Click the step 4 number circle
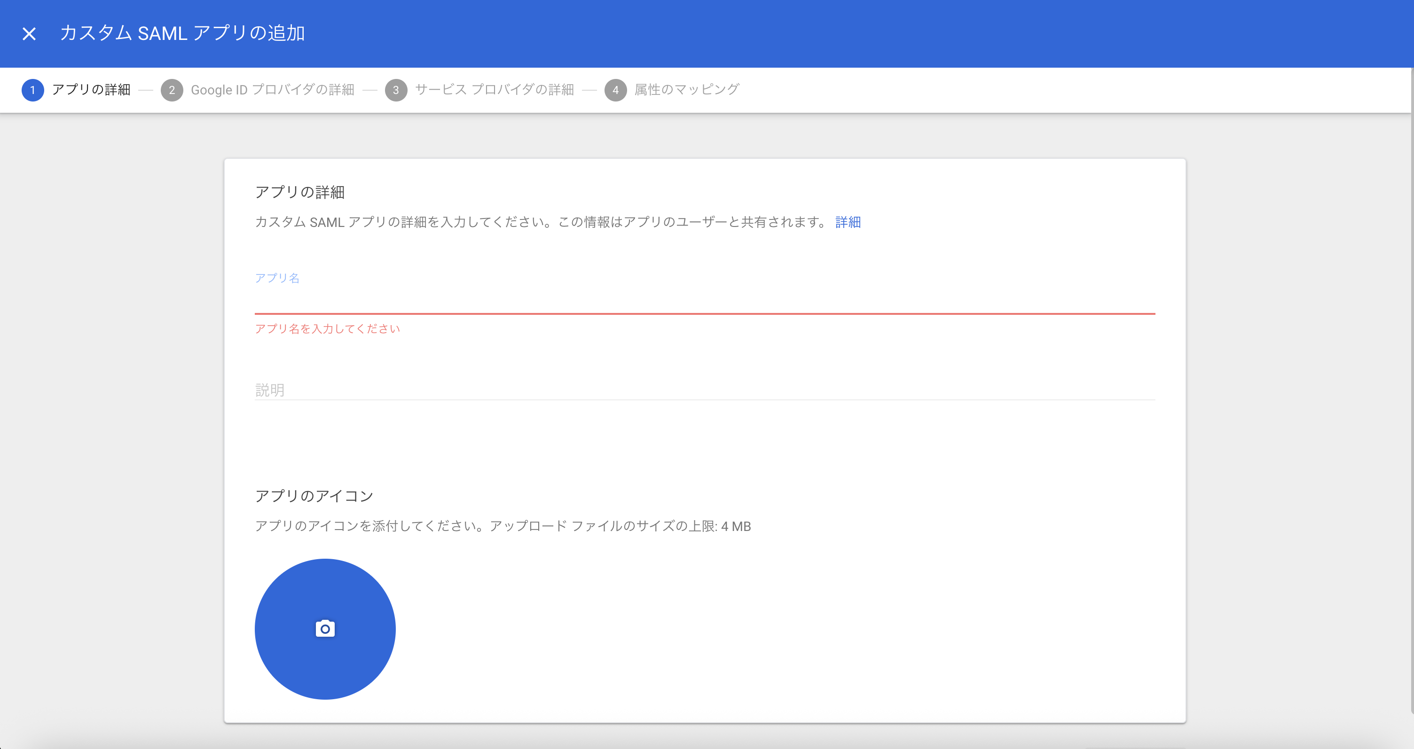This screenshot has width=1414, height=749. tap(615, 90)
